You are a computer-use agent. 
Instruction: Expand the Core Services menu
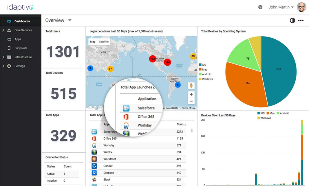point(23,30)
